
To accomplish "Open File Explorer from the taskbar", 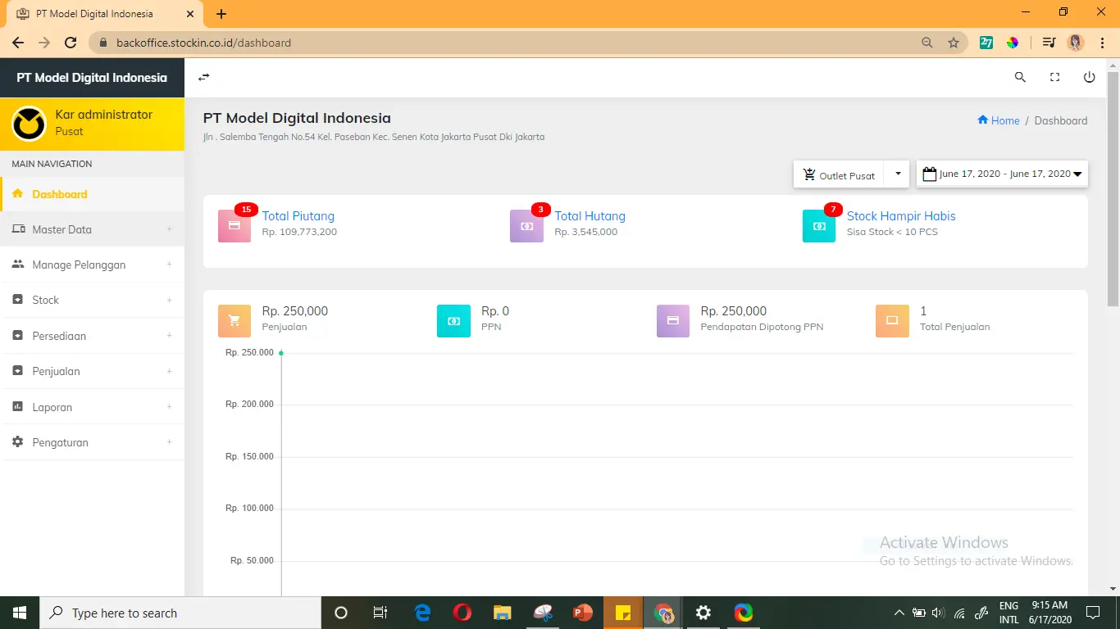I will pos(503,613).
